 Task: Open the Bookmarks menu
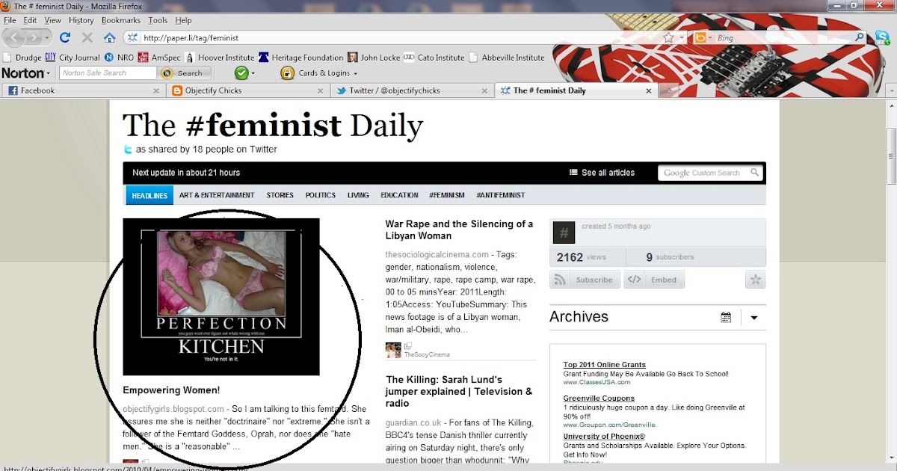[122, 20]
